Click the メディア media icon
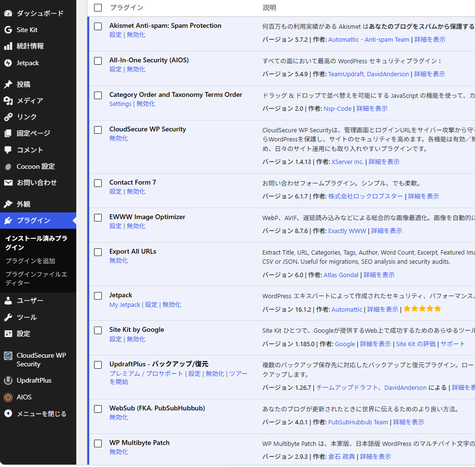 (8, 101)
